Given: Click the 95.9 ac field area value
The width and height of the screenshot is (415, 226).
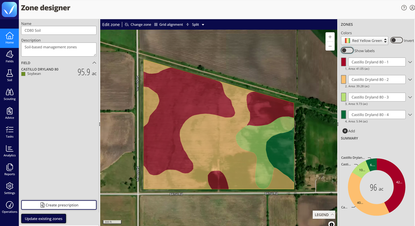Looking at the screenshot, I should click(x=87, y=72).
